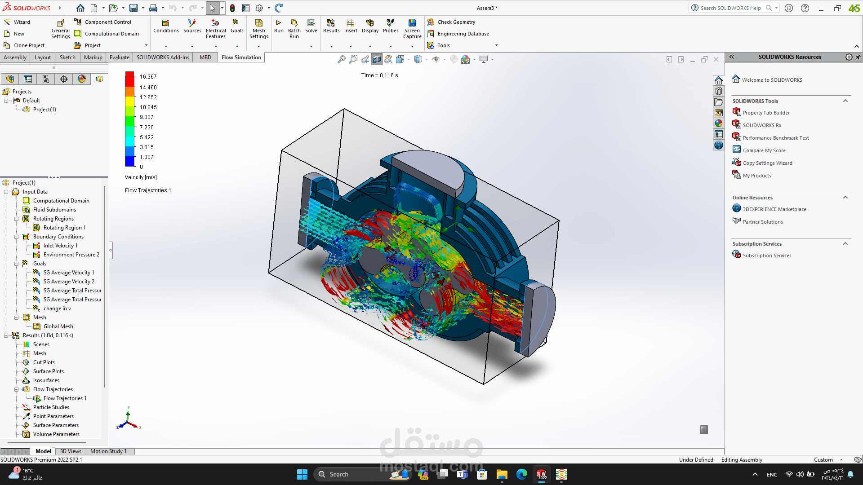
Task: Open Engineering Database
Action: pyautogui.click(x=458, y=34)
